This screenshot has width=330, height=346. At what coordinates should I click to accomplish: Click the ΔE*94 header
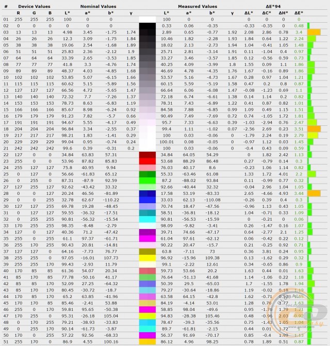[273, 6]
